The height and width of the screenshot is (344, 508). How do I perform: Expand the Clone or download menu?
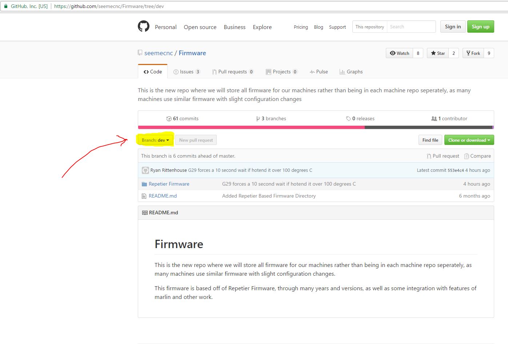[x=469, y=140]
